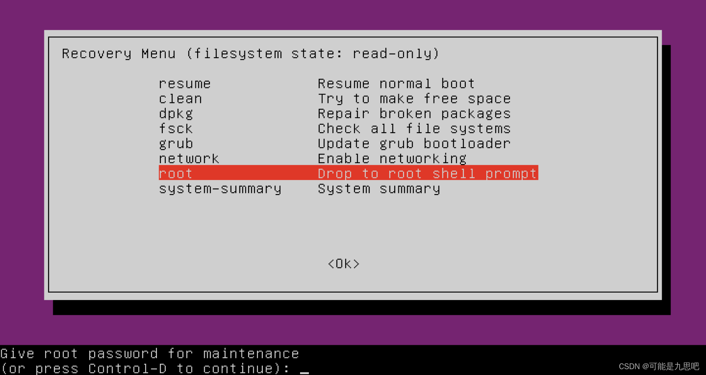Click the highlighted root entry
The image size is (706, 375).
pos(348,172)
